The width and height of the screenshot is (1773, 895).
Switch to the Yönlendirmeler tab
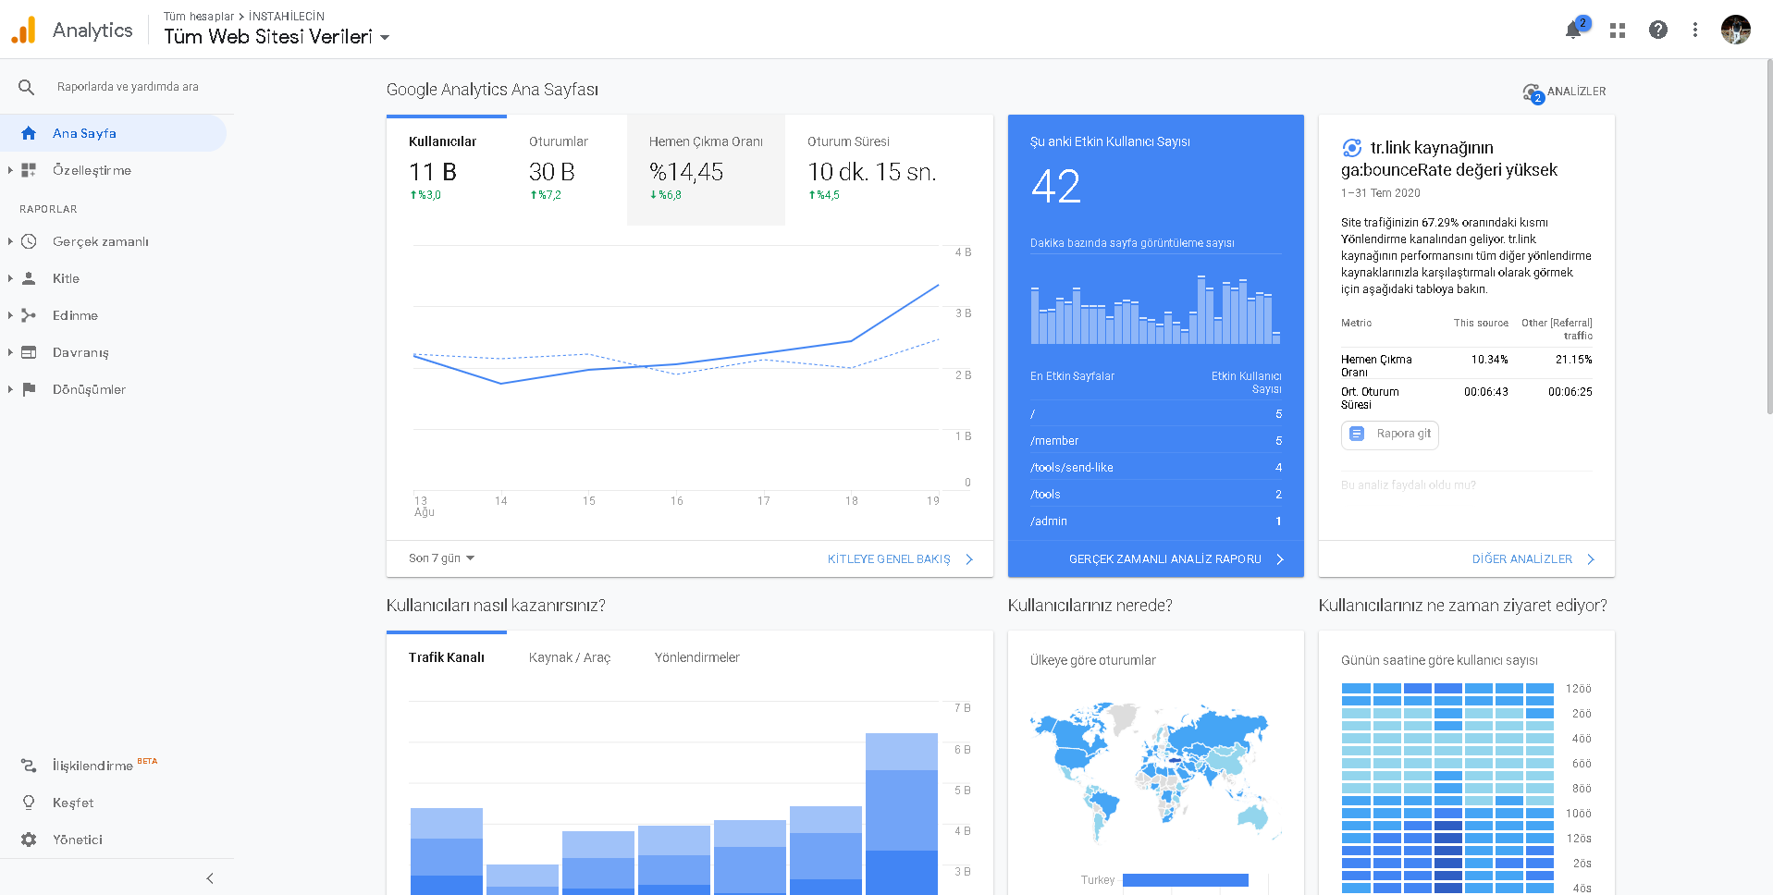tap(697, 657)
